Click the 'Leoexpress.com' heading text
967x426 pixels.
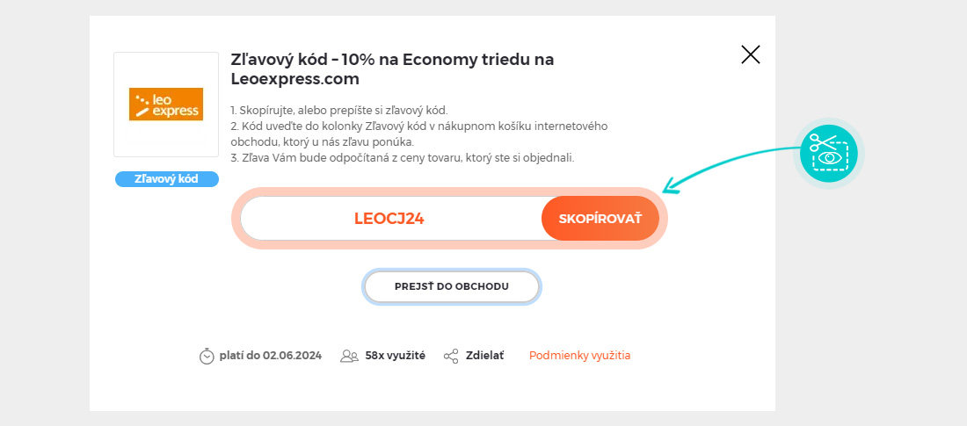(294, 80)
